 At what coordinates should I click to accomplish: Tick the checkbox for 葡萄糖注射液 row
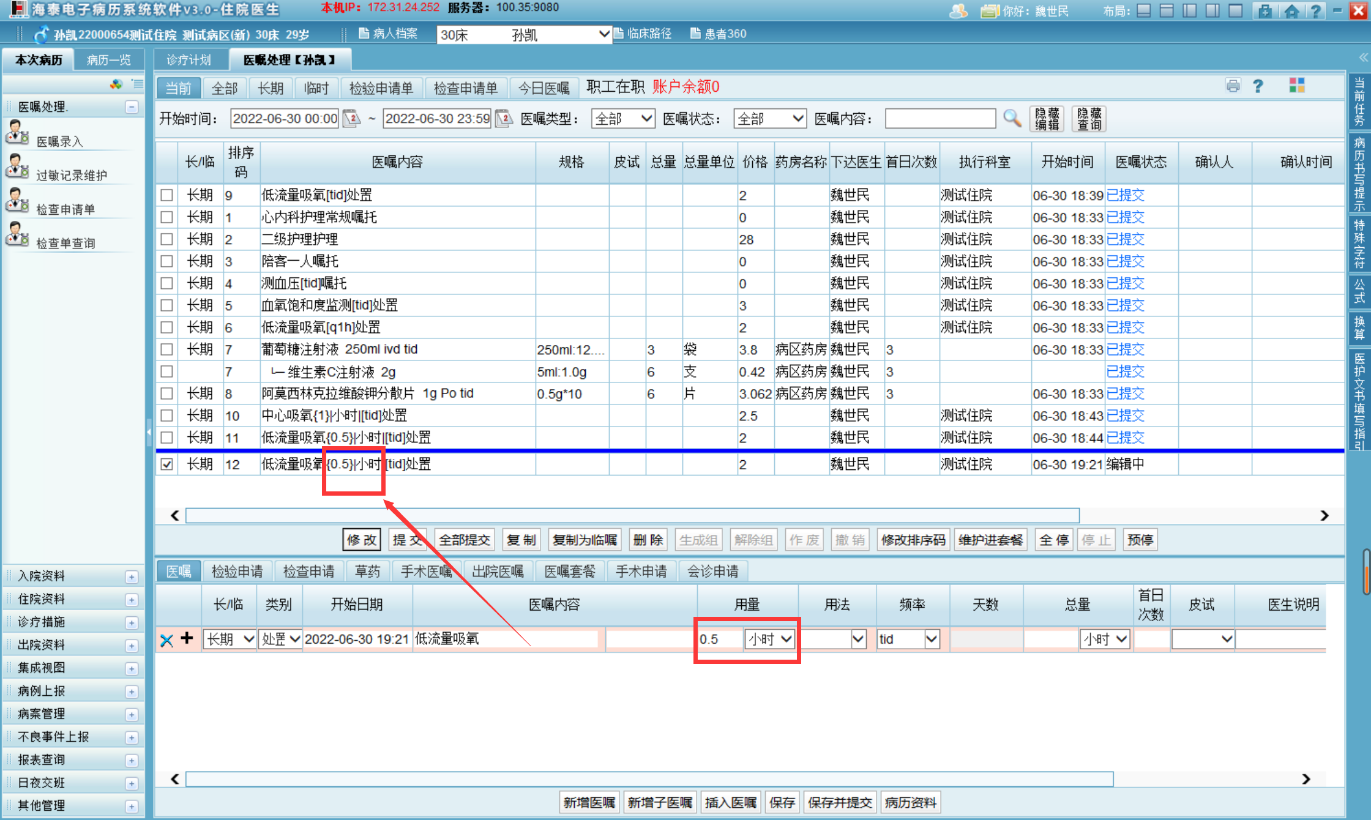coord(166,349)
